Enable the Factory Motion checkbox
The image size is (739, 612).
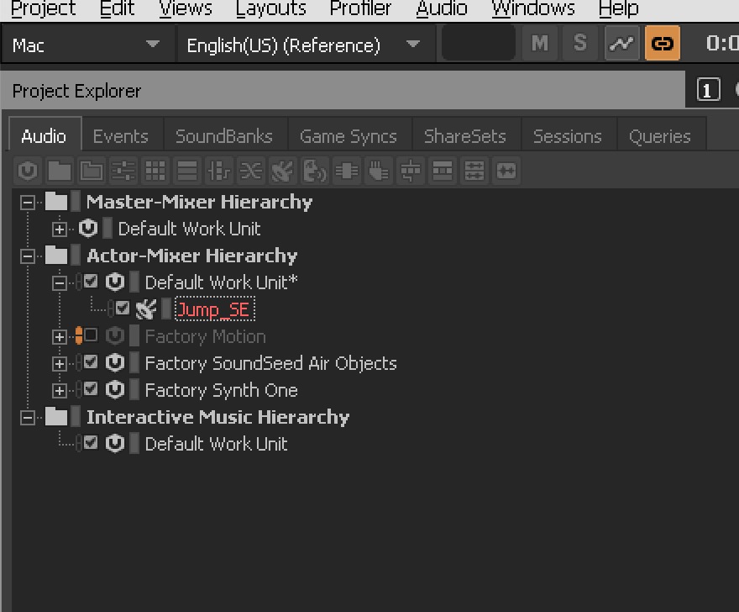(x=91, y=335)
